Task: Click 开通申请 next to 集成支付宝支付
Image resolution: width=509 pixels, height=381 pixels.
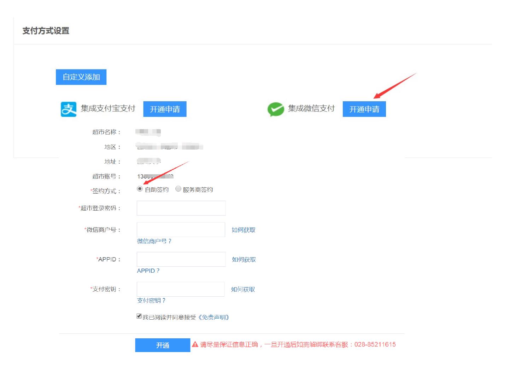Action: coord(165,109)
